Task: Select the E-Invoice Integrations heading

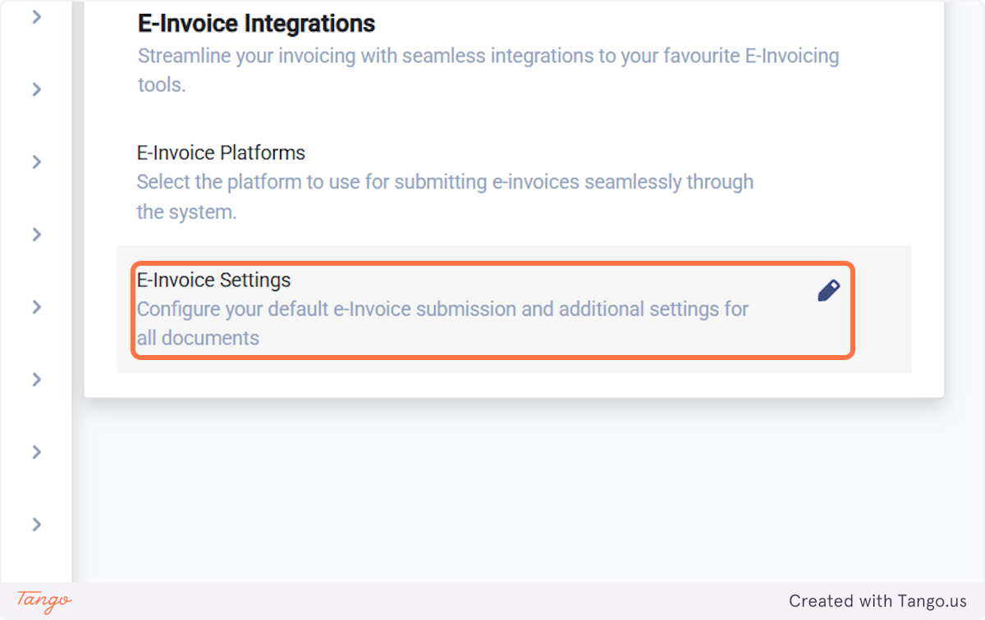Action: pos(255,23)
